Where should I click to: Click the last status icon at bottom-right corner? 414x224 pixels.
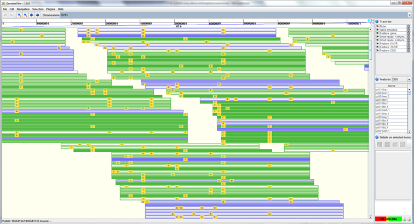pos(409,219)
